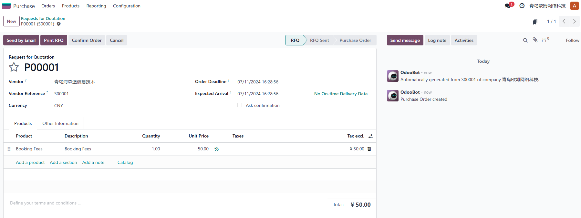Show followers icon in chatter
Image resolution: width=581 pixels, height=218 pixels.
pos(545,40)
